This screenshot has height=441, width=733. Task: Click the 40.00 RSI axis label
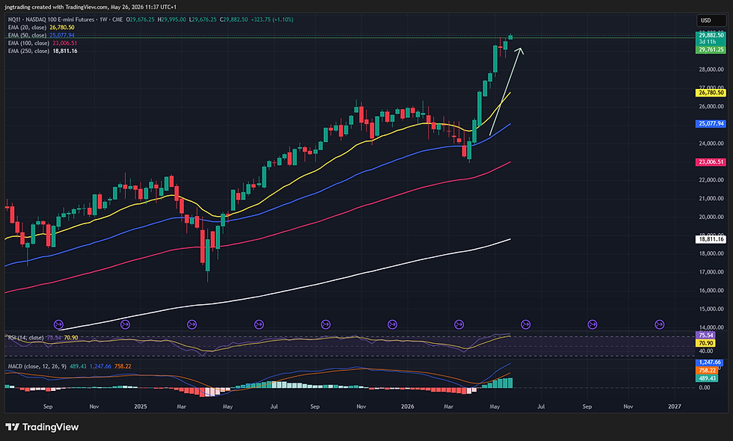click(x=706, y=351)
